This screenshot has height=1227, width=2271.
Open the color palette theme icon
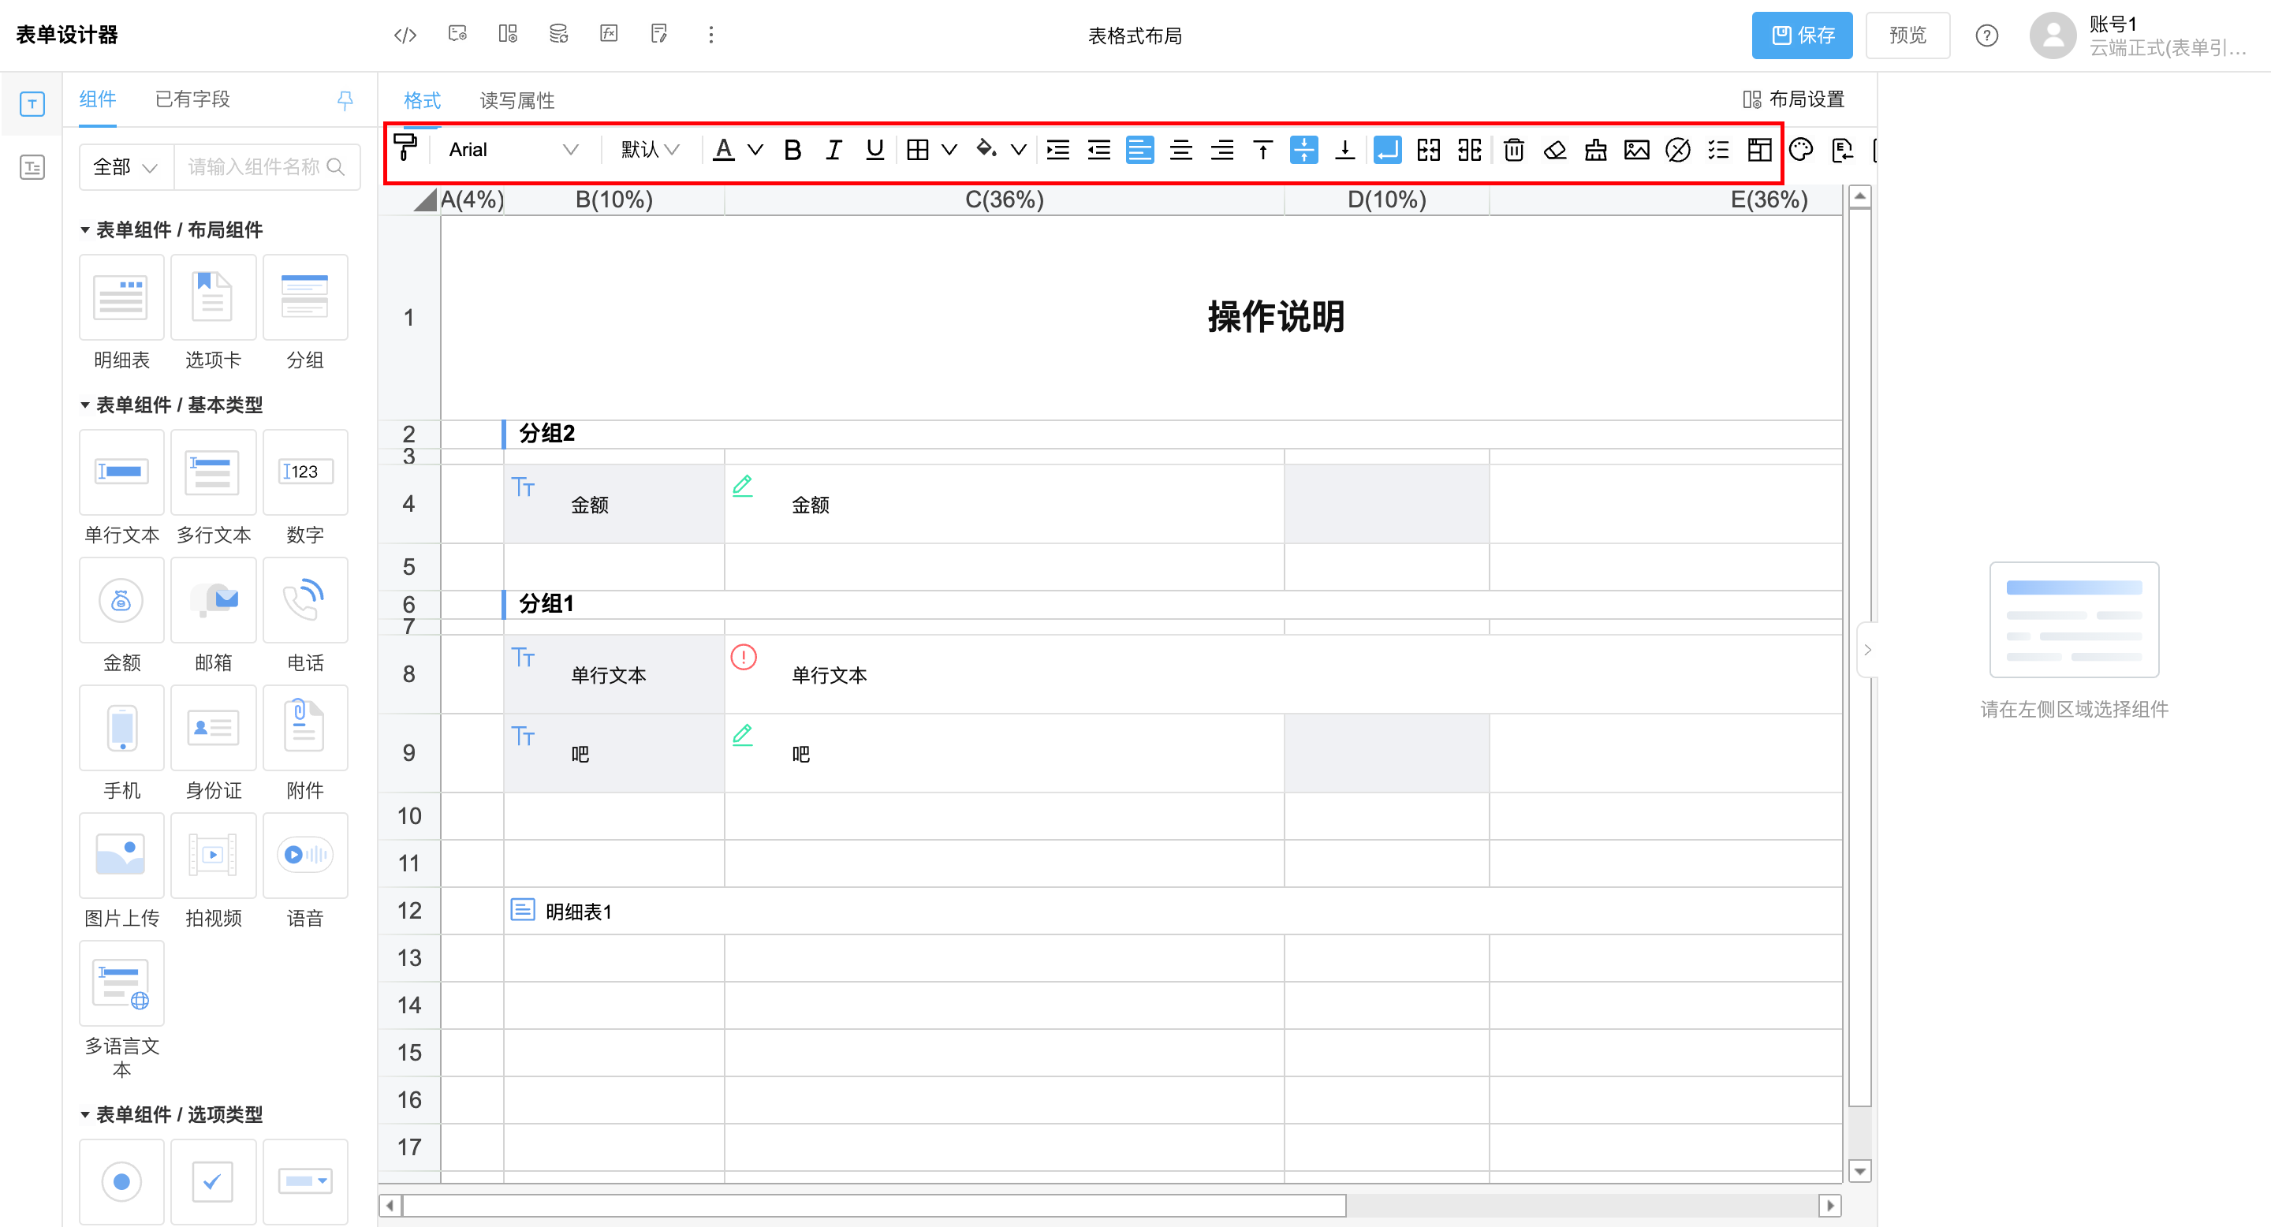pos(1800,150)
